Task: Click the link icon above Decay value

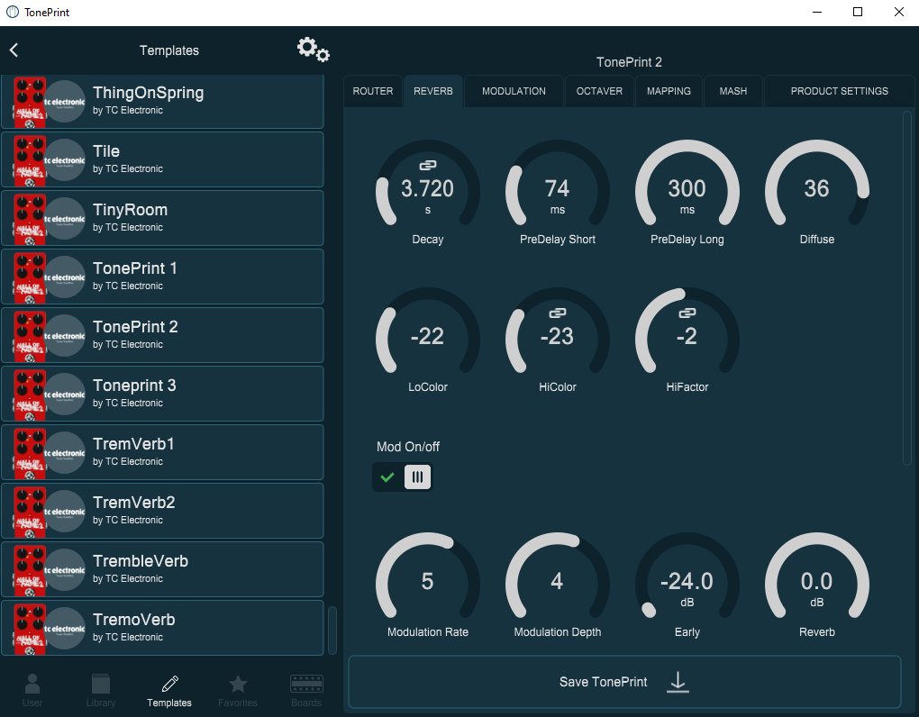Action: click(428, 165)
